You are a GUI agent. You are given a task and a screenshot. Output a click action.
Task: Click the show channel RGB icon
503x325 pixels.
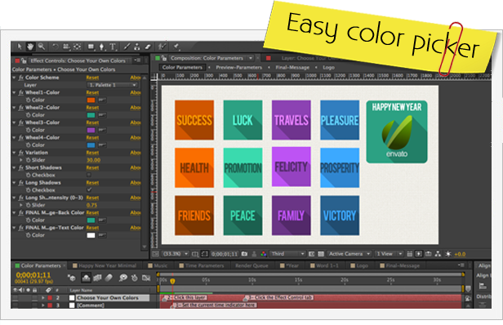point(264,254)
